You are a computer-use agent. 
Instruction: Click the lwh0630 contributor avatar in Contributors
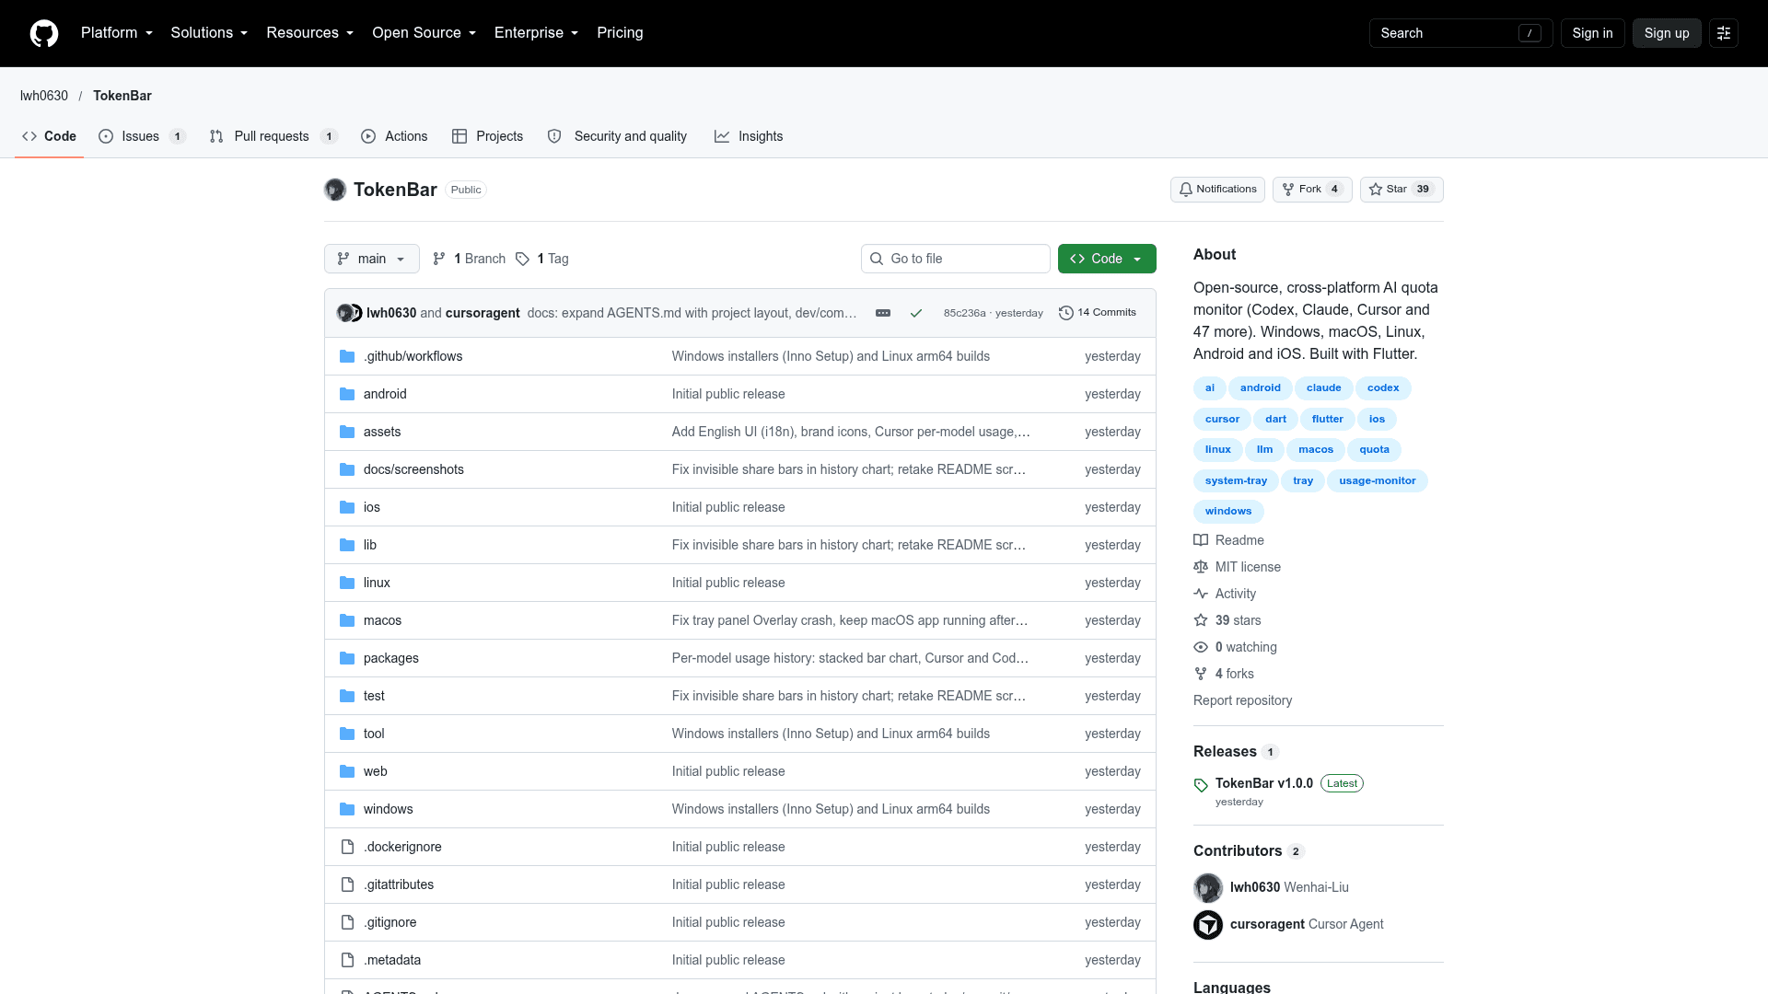pos(1208,887)
